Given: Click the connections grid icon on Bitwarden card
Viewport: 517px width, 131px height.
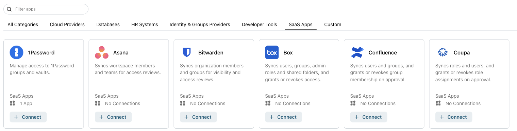Looking at the screenshot, I should click(x=183, y=103).
